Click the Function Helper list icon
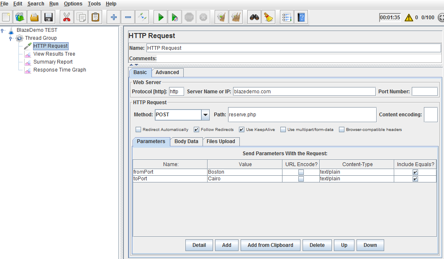The height and width of the screenshot is (259, 444). point(286,18)
